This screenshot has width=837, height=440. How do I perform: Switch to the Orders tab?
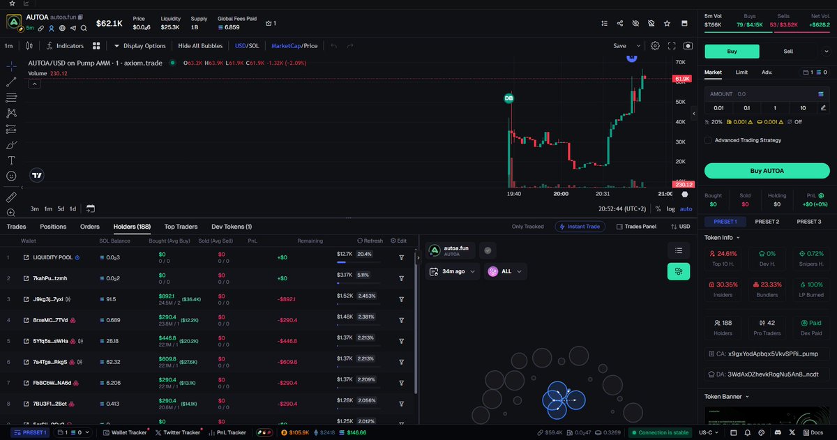point(90,227)
